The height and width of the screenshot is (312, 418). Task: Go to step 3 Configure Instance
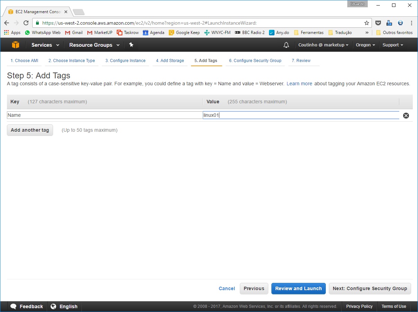125,61
